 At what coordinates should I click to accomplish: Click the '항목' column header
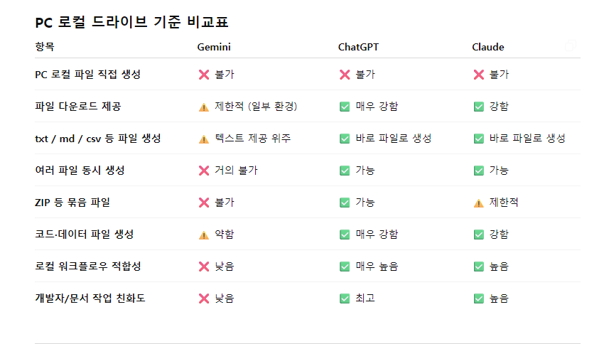(x=44, y=47)
